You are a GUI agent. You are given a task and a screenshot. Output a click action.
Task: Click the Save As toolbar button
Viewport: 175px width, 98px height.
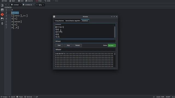[x=29, y=1]
